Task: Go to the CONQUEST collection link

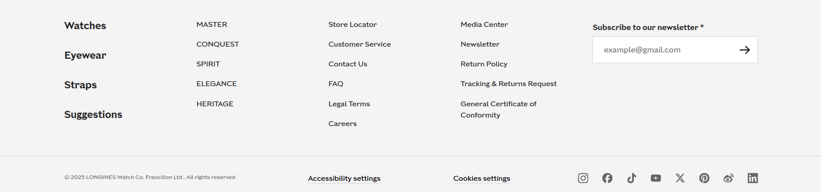Action: [218, 44]
